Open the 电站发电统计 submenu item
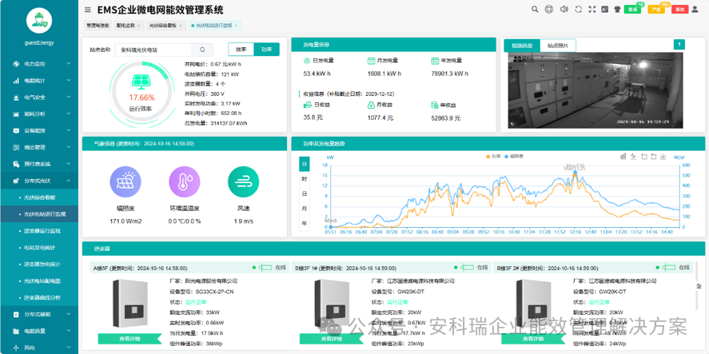Image resolution: width=709 pixels, height=354 pixels. (x=39, y=248)
